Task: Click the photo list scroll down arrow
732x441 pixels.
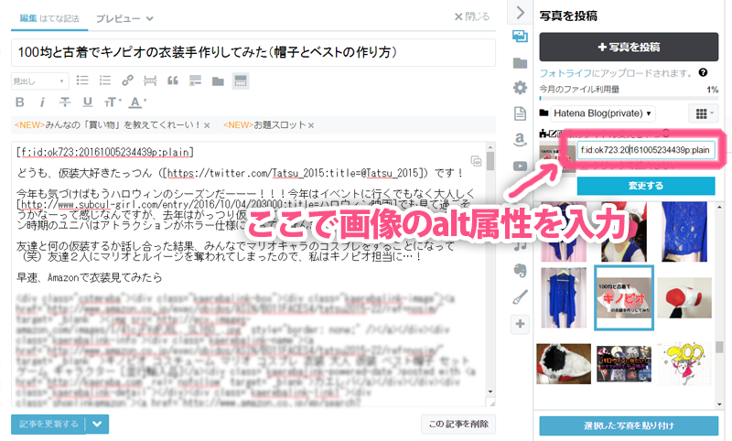Action: [719, 404]
